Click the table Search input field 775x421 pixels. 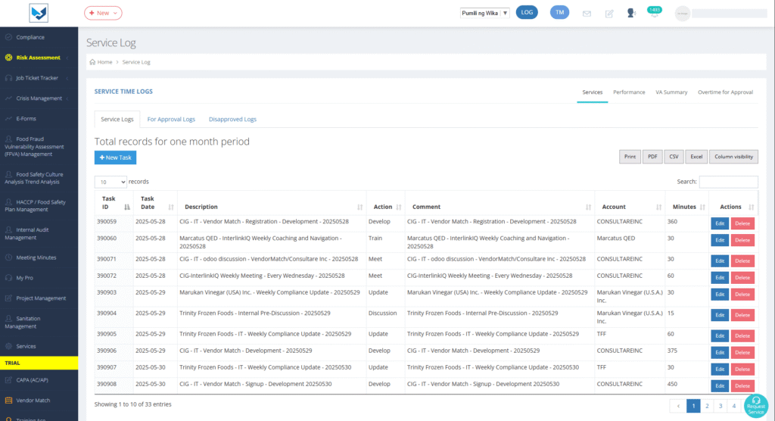729,182
